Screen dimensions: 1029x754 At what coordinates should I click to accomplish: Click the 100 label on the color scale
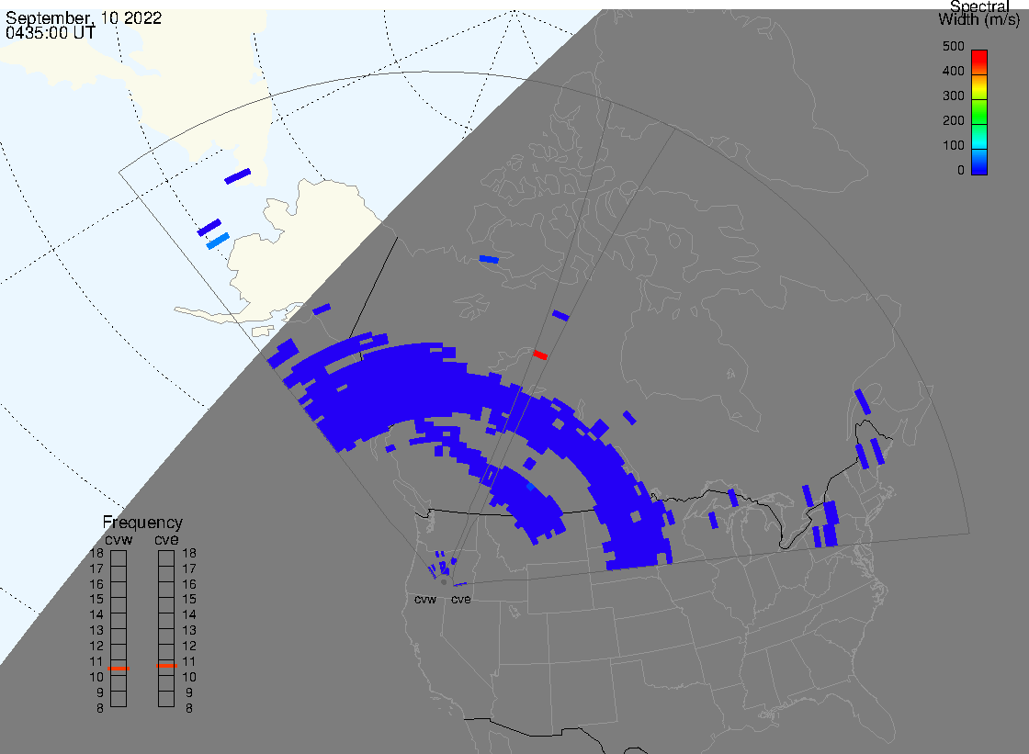pyautogui.click(x=953, y=146)
